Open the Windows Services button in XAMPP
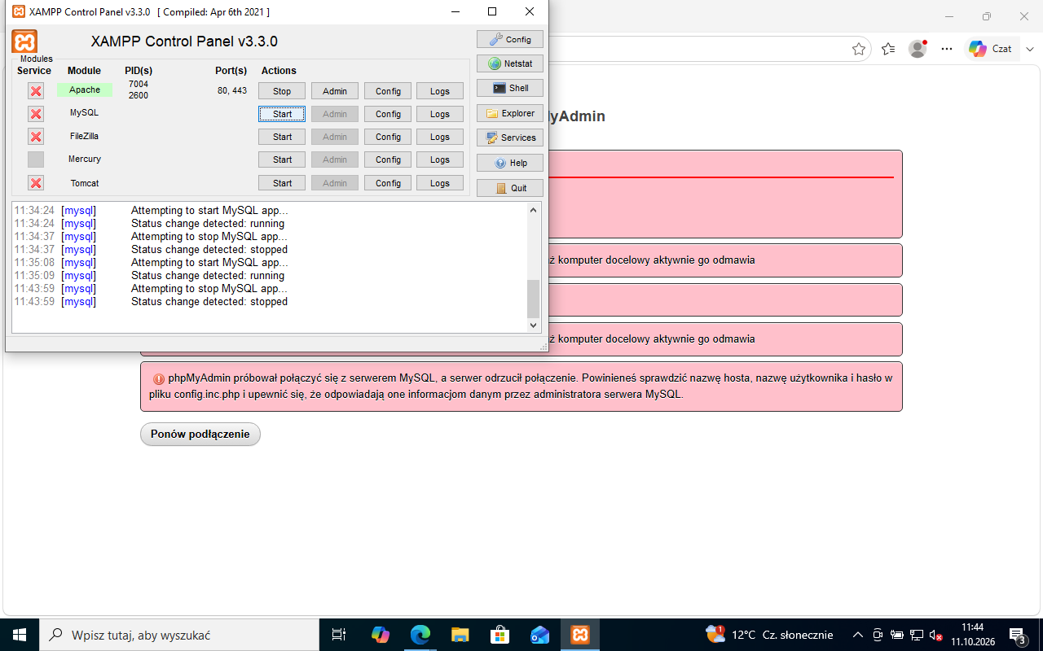This screenshot has width=1043, height=651. [510, 138]
